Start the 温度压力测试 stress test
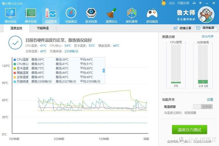The height and width of the screenshot is (146, 219). [190, 129]
